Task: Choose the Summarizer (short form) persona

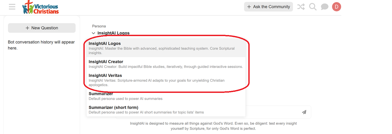Action: (166, 110)
